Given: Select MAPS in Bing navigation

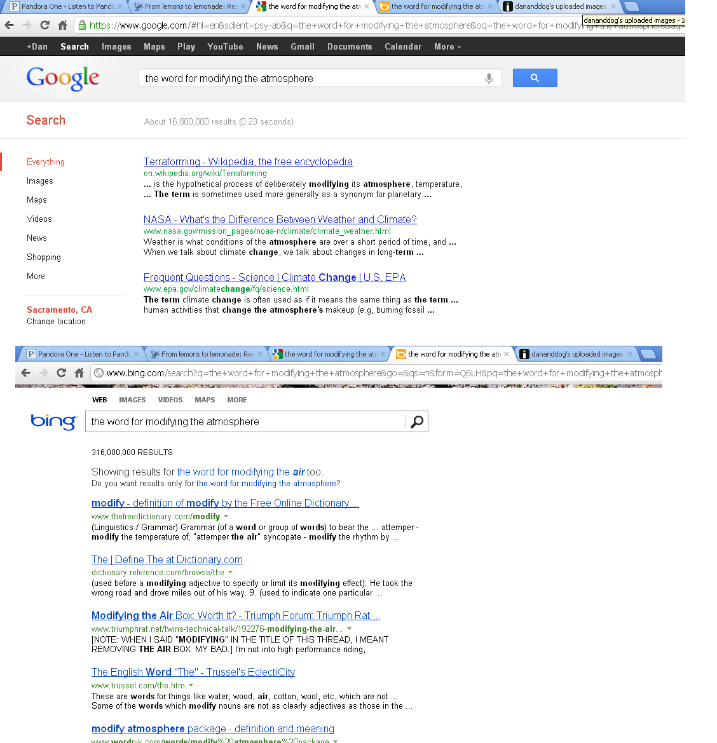Looking at the screenshot, I should pos(205,400).
